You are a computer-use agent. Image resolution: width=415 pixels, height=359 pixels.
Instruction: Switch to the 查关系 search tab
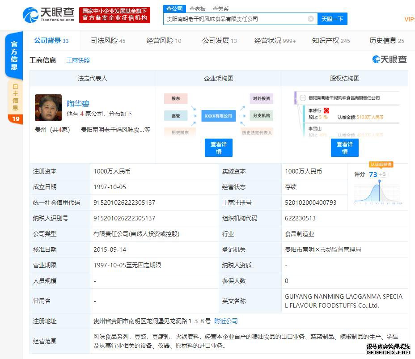point(220,9)
